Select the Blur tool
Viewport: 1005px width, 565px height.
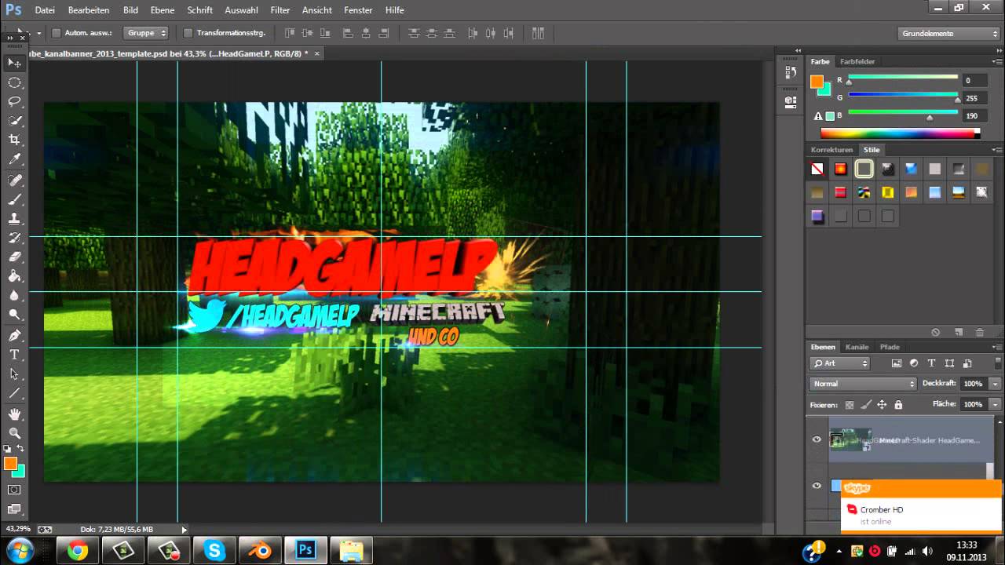point(14,295)
